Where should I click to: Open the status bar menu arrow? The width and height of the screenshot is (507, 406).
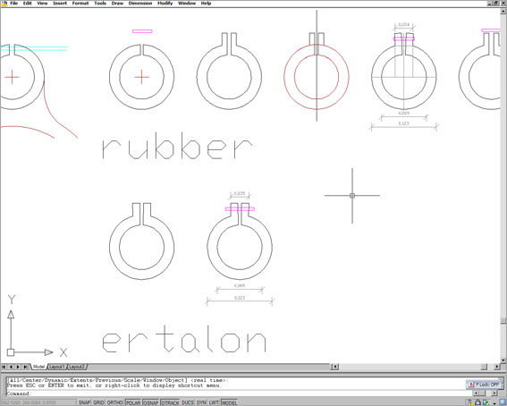[x=494, y=403]
